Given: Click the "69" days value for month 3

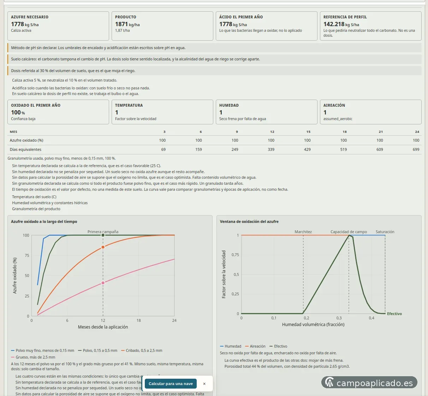Looking at the screenshot, I should point(164,149).
